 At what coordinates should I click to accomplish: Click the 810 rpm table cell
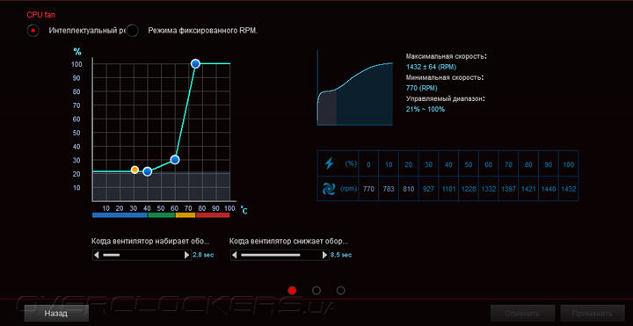[x=409, y=188]
